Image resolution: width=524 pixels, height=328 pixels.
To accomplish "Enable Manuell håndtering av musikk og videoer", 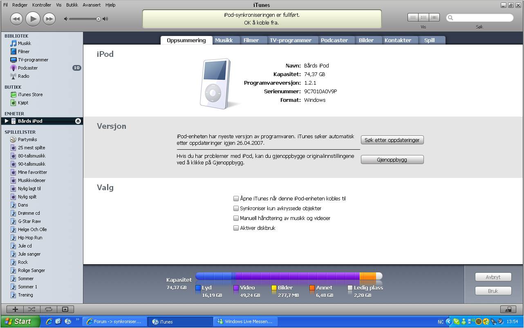I will 236,218.
